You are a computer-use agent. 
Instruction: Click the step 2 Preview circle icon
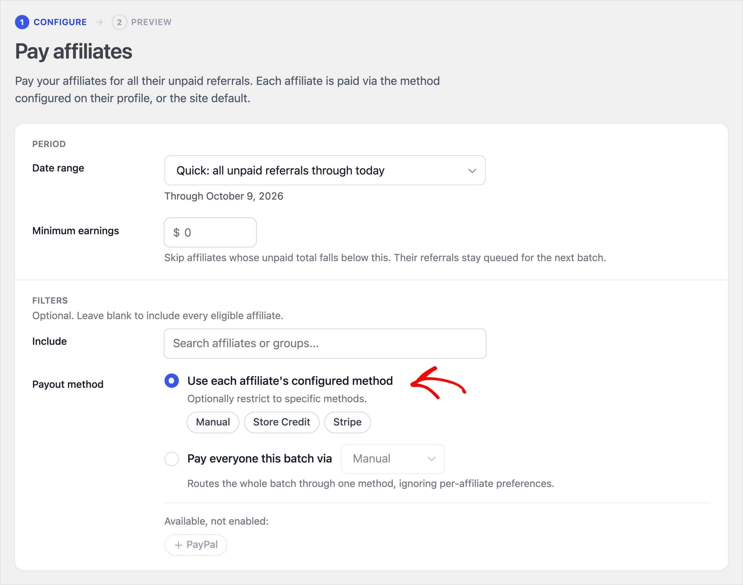point(119,22)
